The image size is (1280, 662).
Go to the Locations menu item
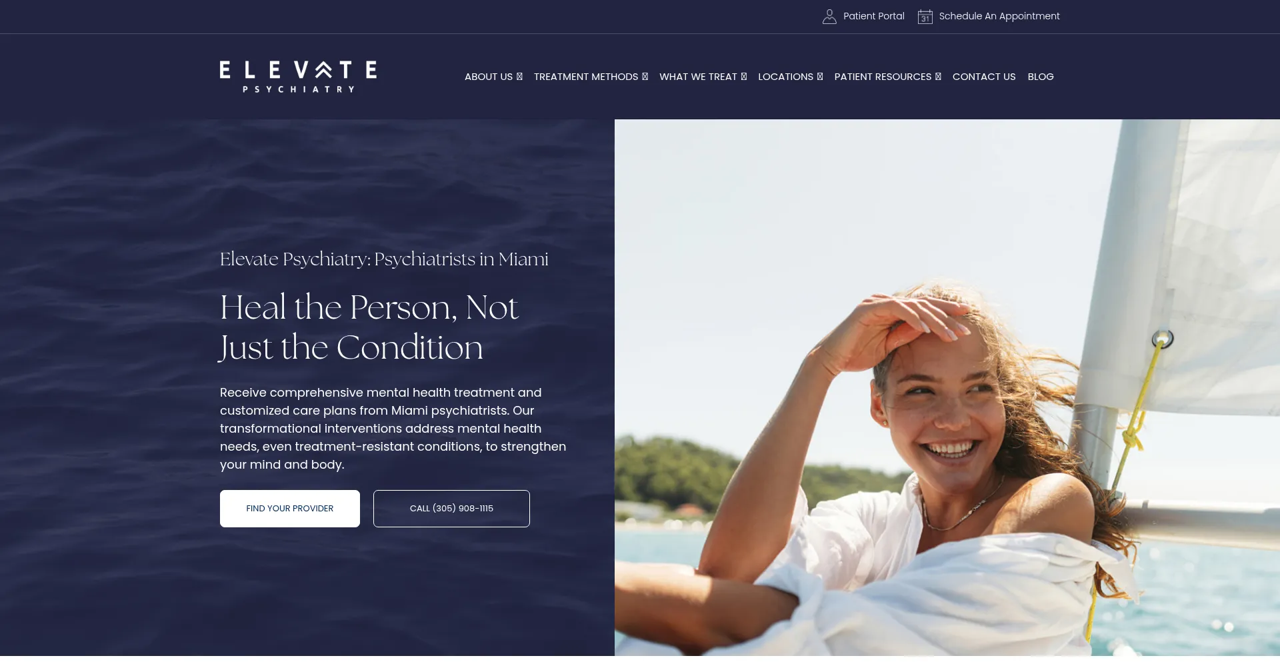(785, 77)
